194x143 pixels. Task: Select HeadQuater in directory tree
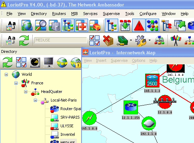[x=52, y=92]
